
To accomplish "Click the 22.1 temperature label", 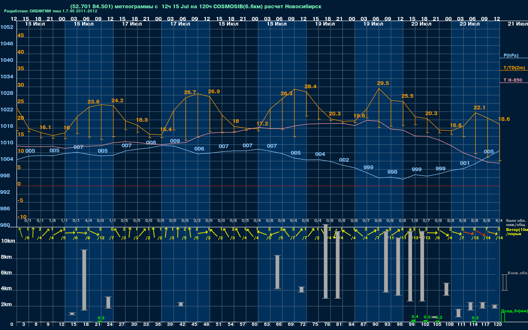I will (480, 108).
